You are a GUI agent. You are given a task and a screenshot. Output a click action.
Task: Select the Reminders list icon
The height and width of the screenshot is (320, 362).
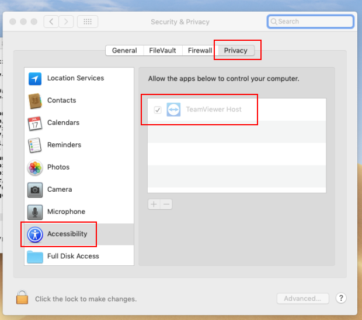pyautogui.click(x=35, y=145)
